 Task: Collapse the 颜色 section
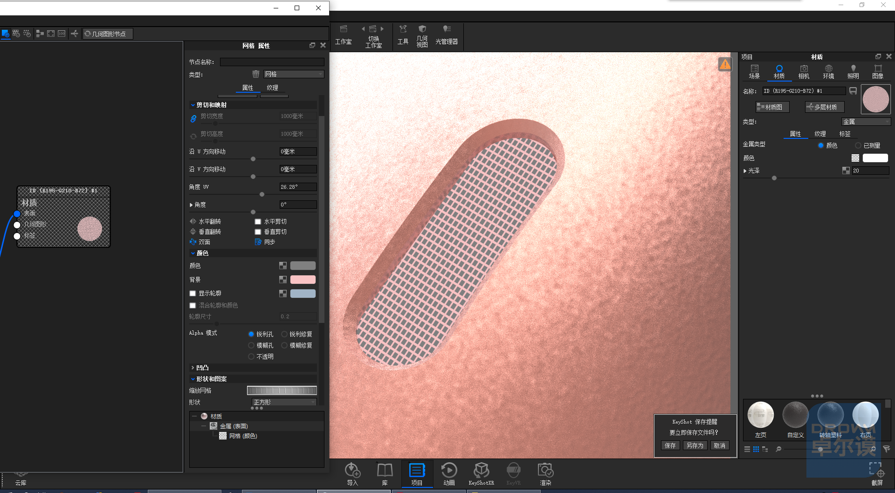[x=193, y=253]
